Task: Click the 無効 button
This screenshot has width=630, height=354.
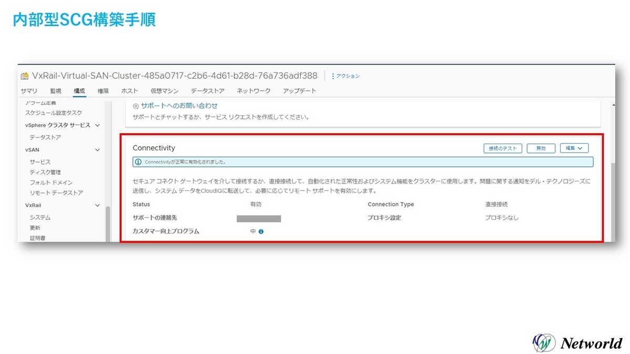Action: (x=541, y=148)
